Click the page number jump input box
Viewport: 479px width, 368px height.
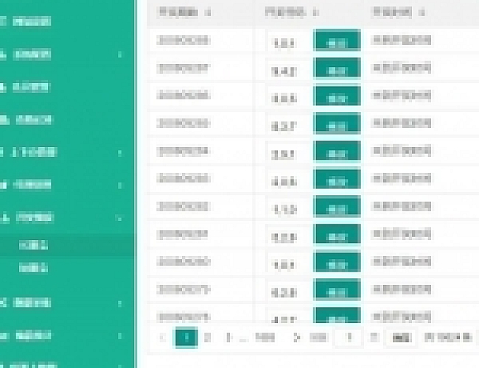[x=349, y=337]
